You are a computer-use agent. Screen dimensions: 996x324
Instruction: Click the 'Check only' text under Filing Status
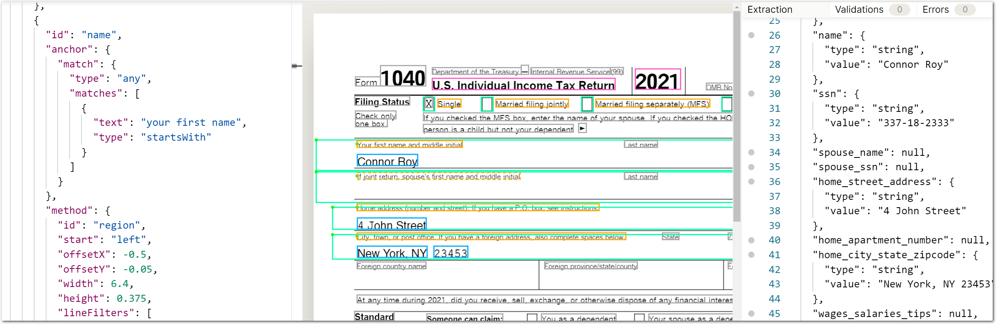[375, 116]
